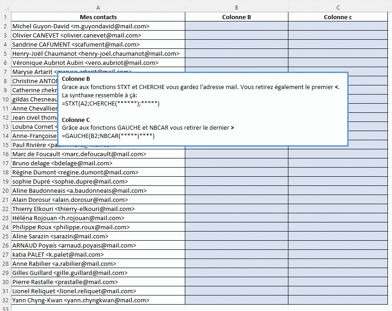Select row 2 header
Image resolution: width=392 pixels, height=311 pixels.
(5, 26)
